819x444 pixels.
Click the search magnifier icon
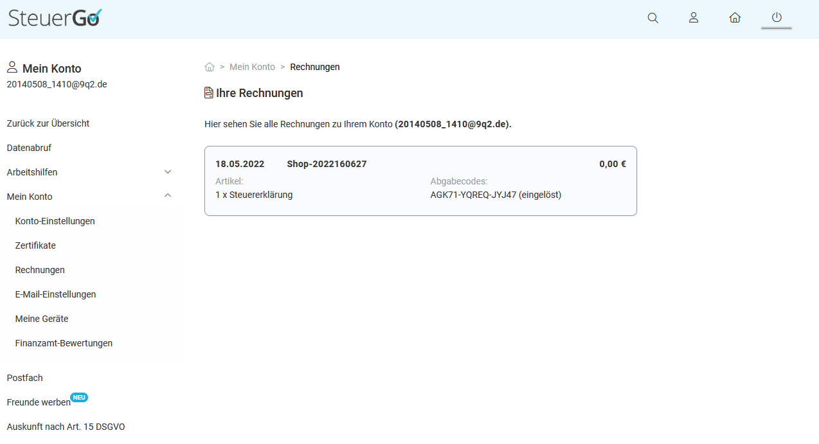pyautogui.click(x=652, y=18)
